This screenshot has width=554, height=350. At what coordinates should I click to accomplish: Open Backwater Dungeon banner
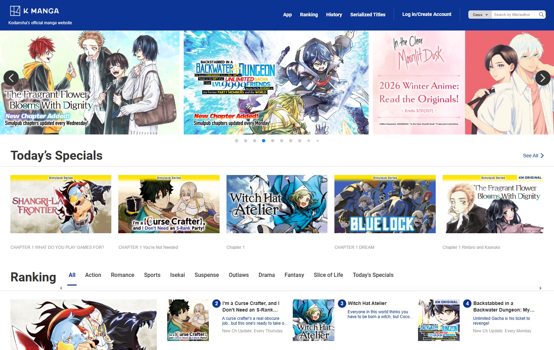[x=276, y=82]
